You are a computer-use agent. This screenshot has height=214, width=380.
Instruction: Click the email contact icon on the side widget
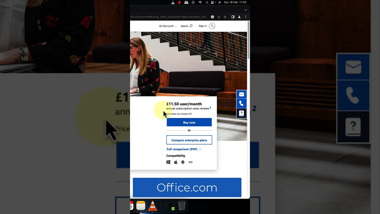(241, 94)
